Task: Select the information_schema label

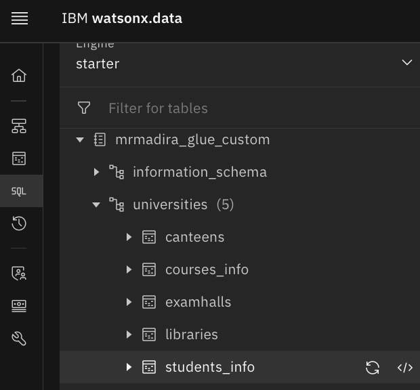Action: pos(200,172)
